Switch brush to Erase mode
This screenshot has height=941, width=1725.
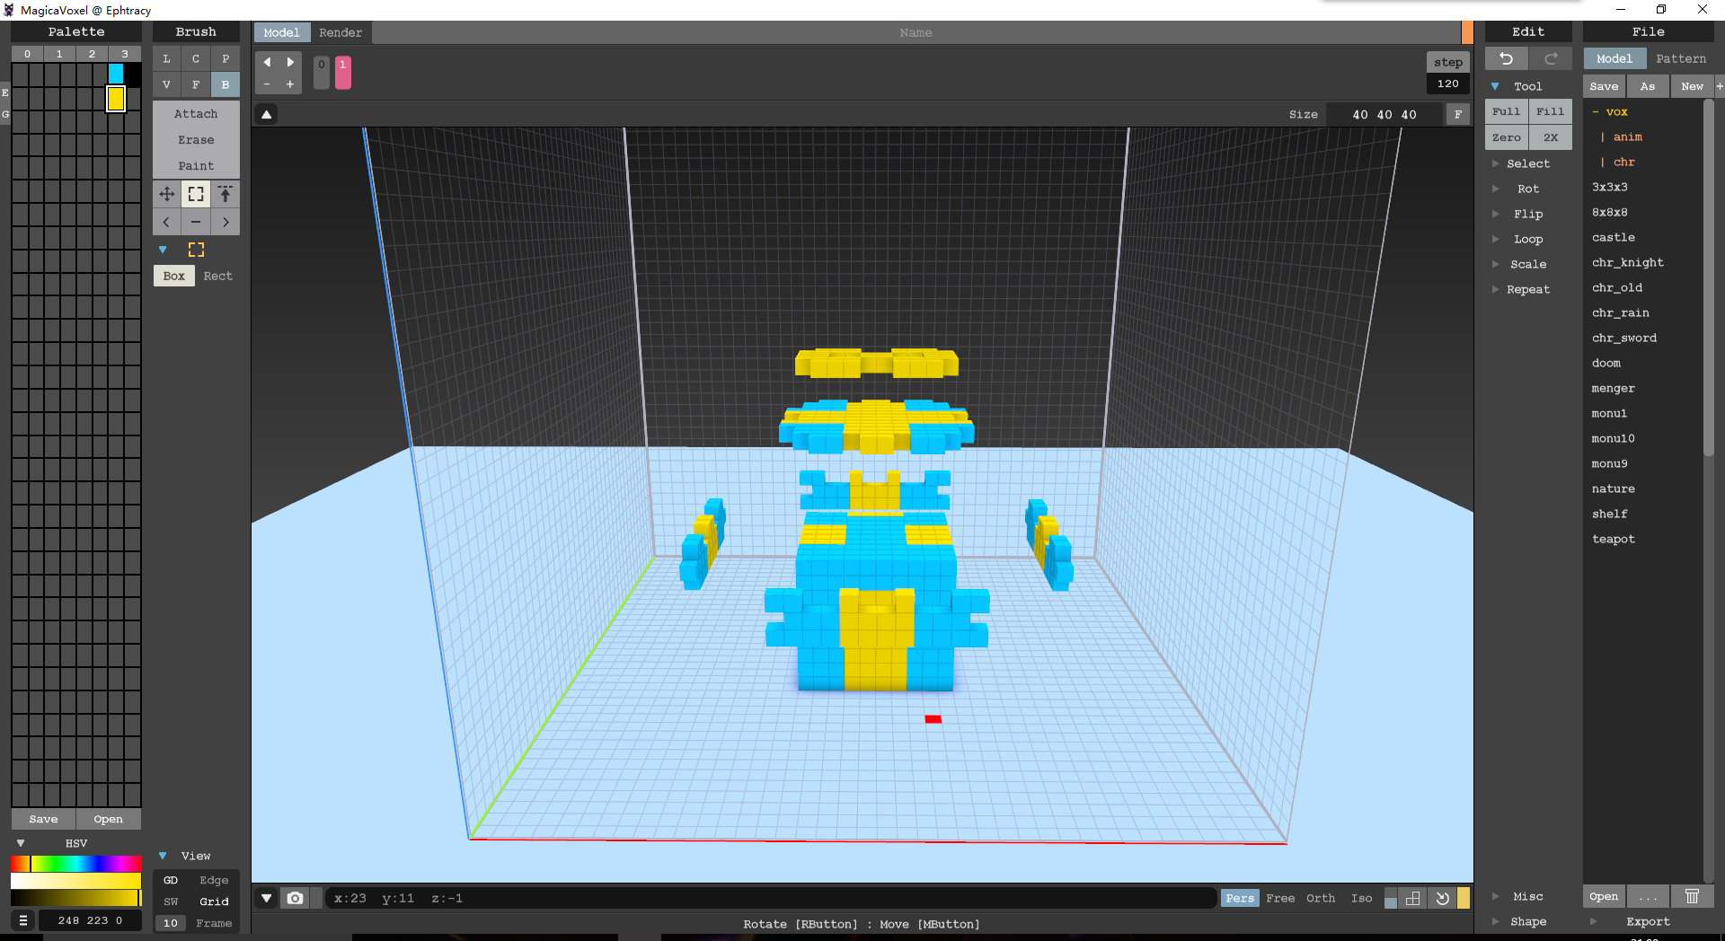[196, 140]
